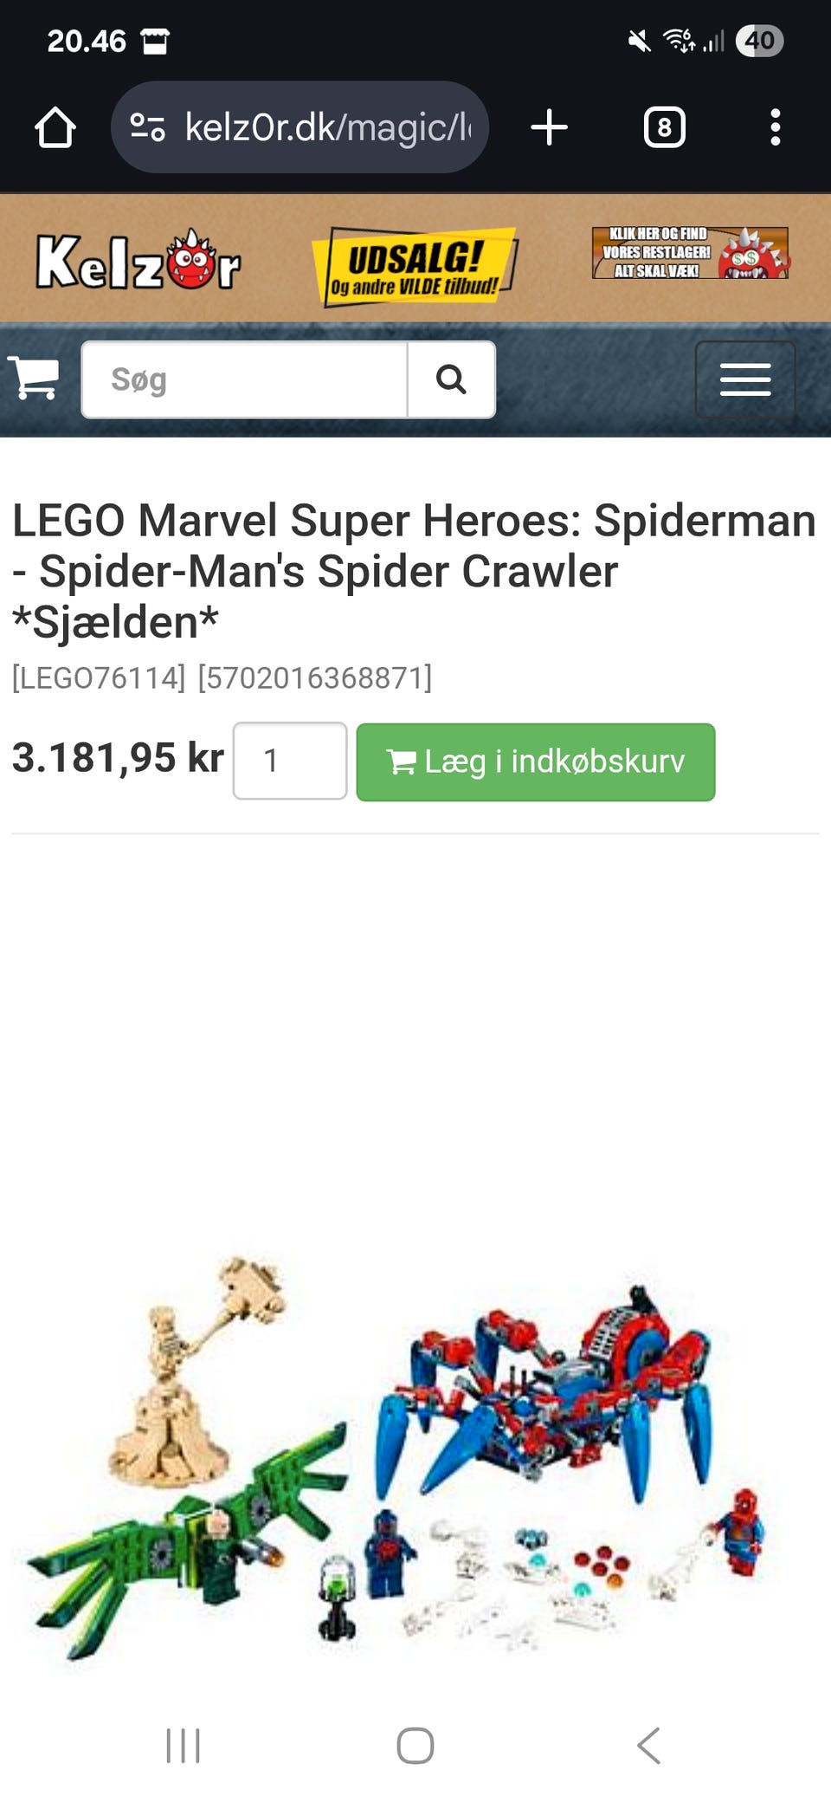Tap Android recent apps button
831x1802 pixels.
point(183,1745)
